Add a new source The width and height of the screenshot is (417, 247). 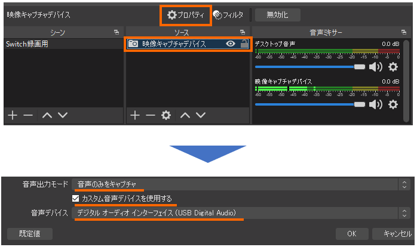(135, 115)
